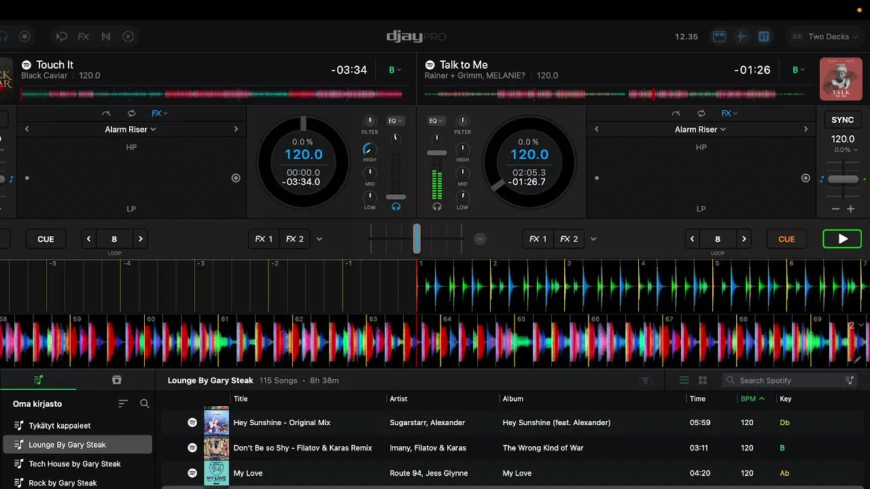Decrease left deck loop length
Image resolution: width=870 pixels, height=489 pixels.
(88, 239)
